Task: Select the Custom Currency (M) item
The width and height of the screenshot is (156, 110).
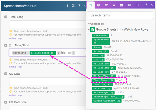Action: coord(107,101)
